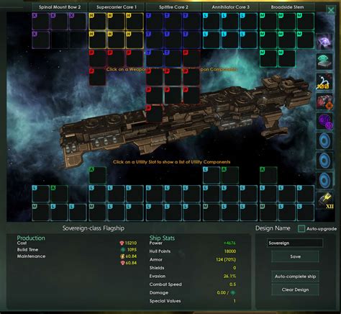Open the purple FTL drive component slot
The image size is (341, 314).
[324, 42]
